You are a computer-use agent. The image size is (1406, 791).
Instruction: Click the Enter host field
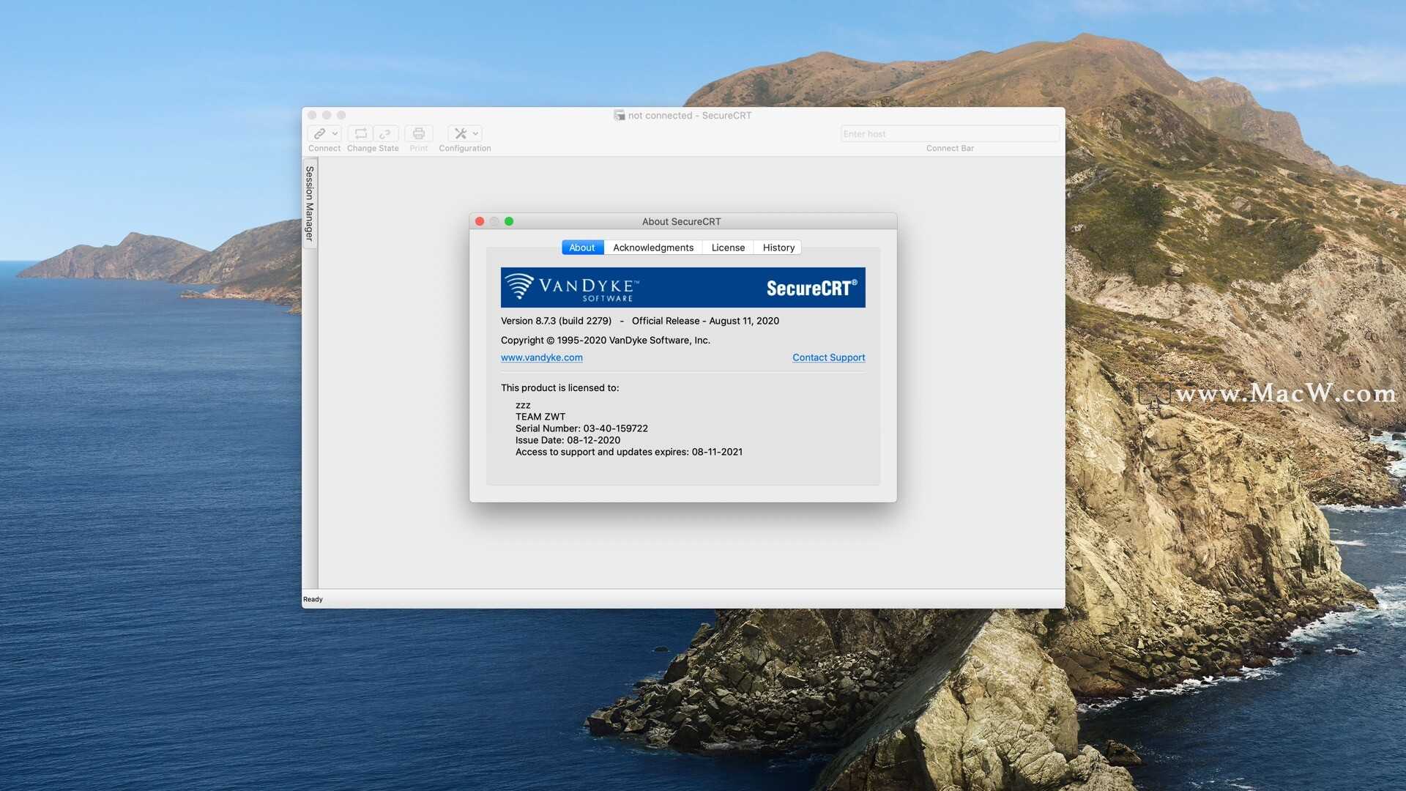point(949,134)
